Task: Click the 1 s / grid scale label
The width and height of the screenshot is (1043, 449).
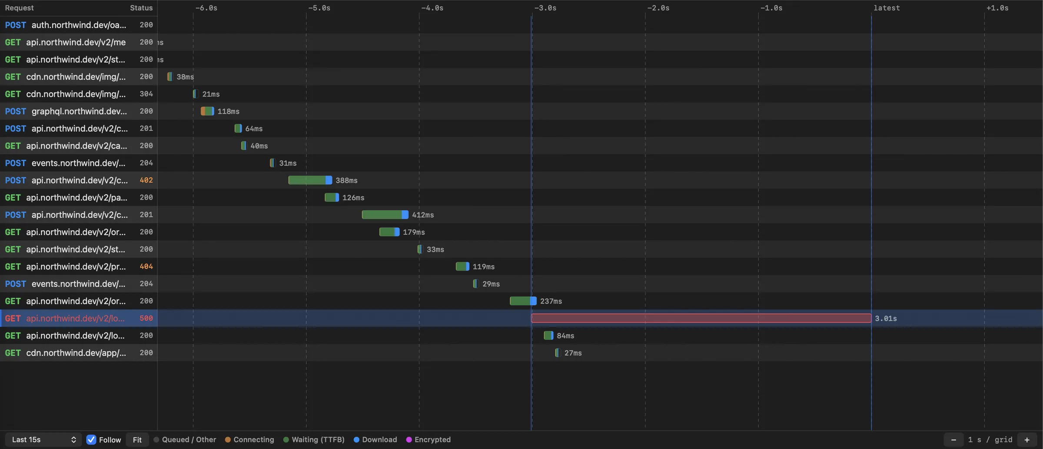Action: coord(990,439)
